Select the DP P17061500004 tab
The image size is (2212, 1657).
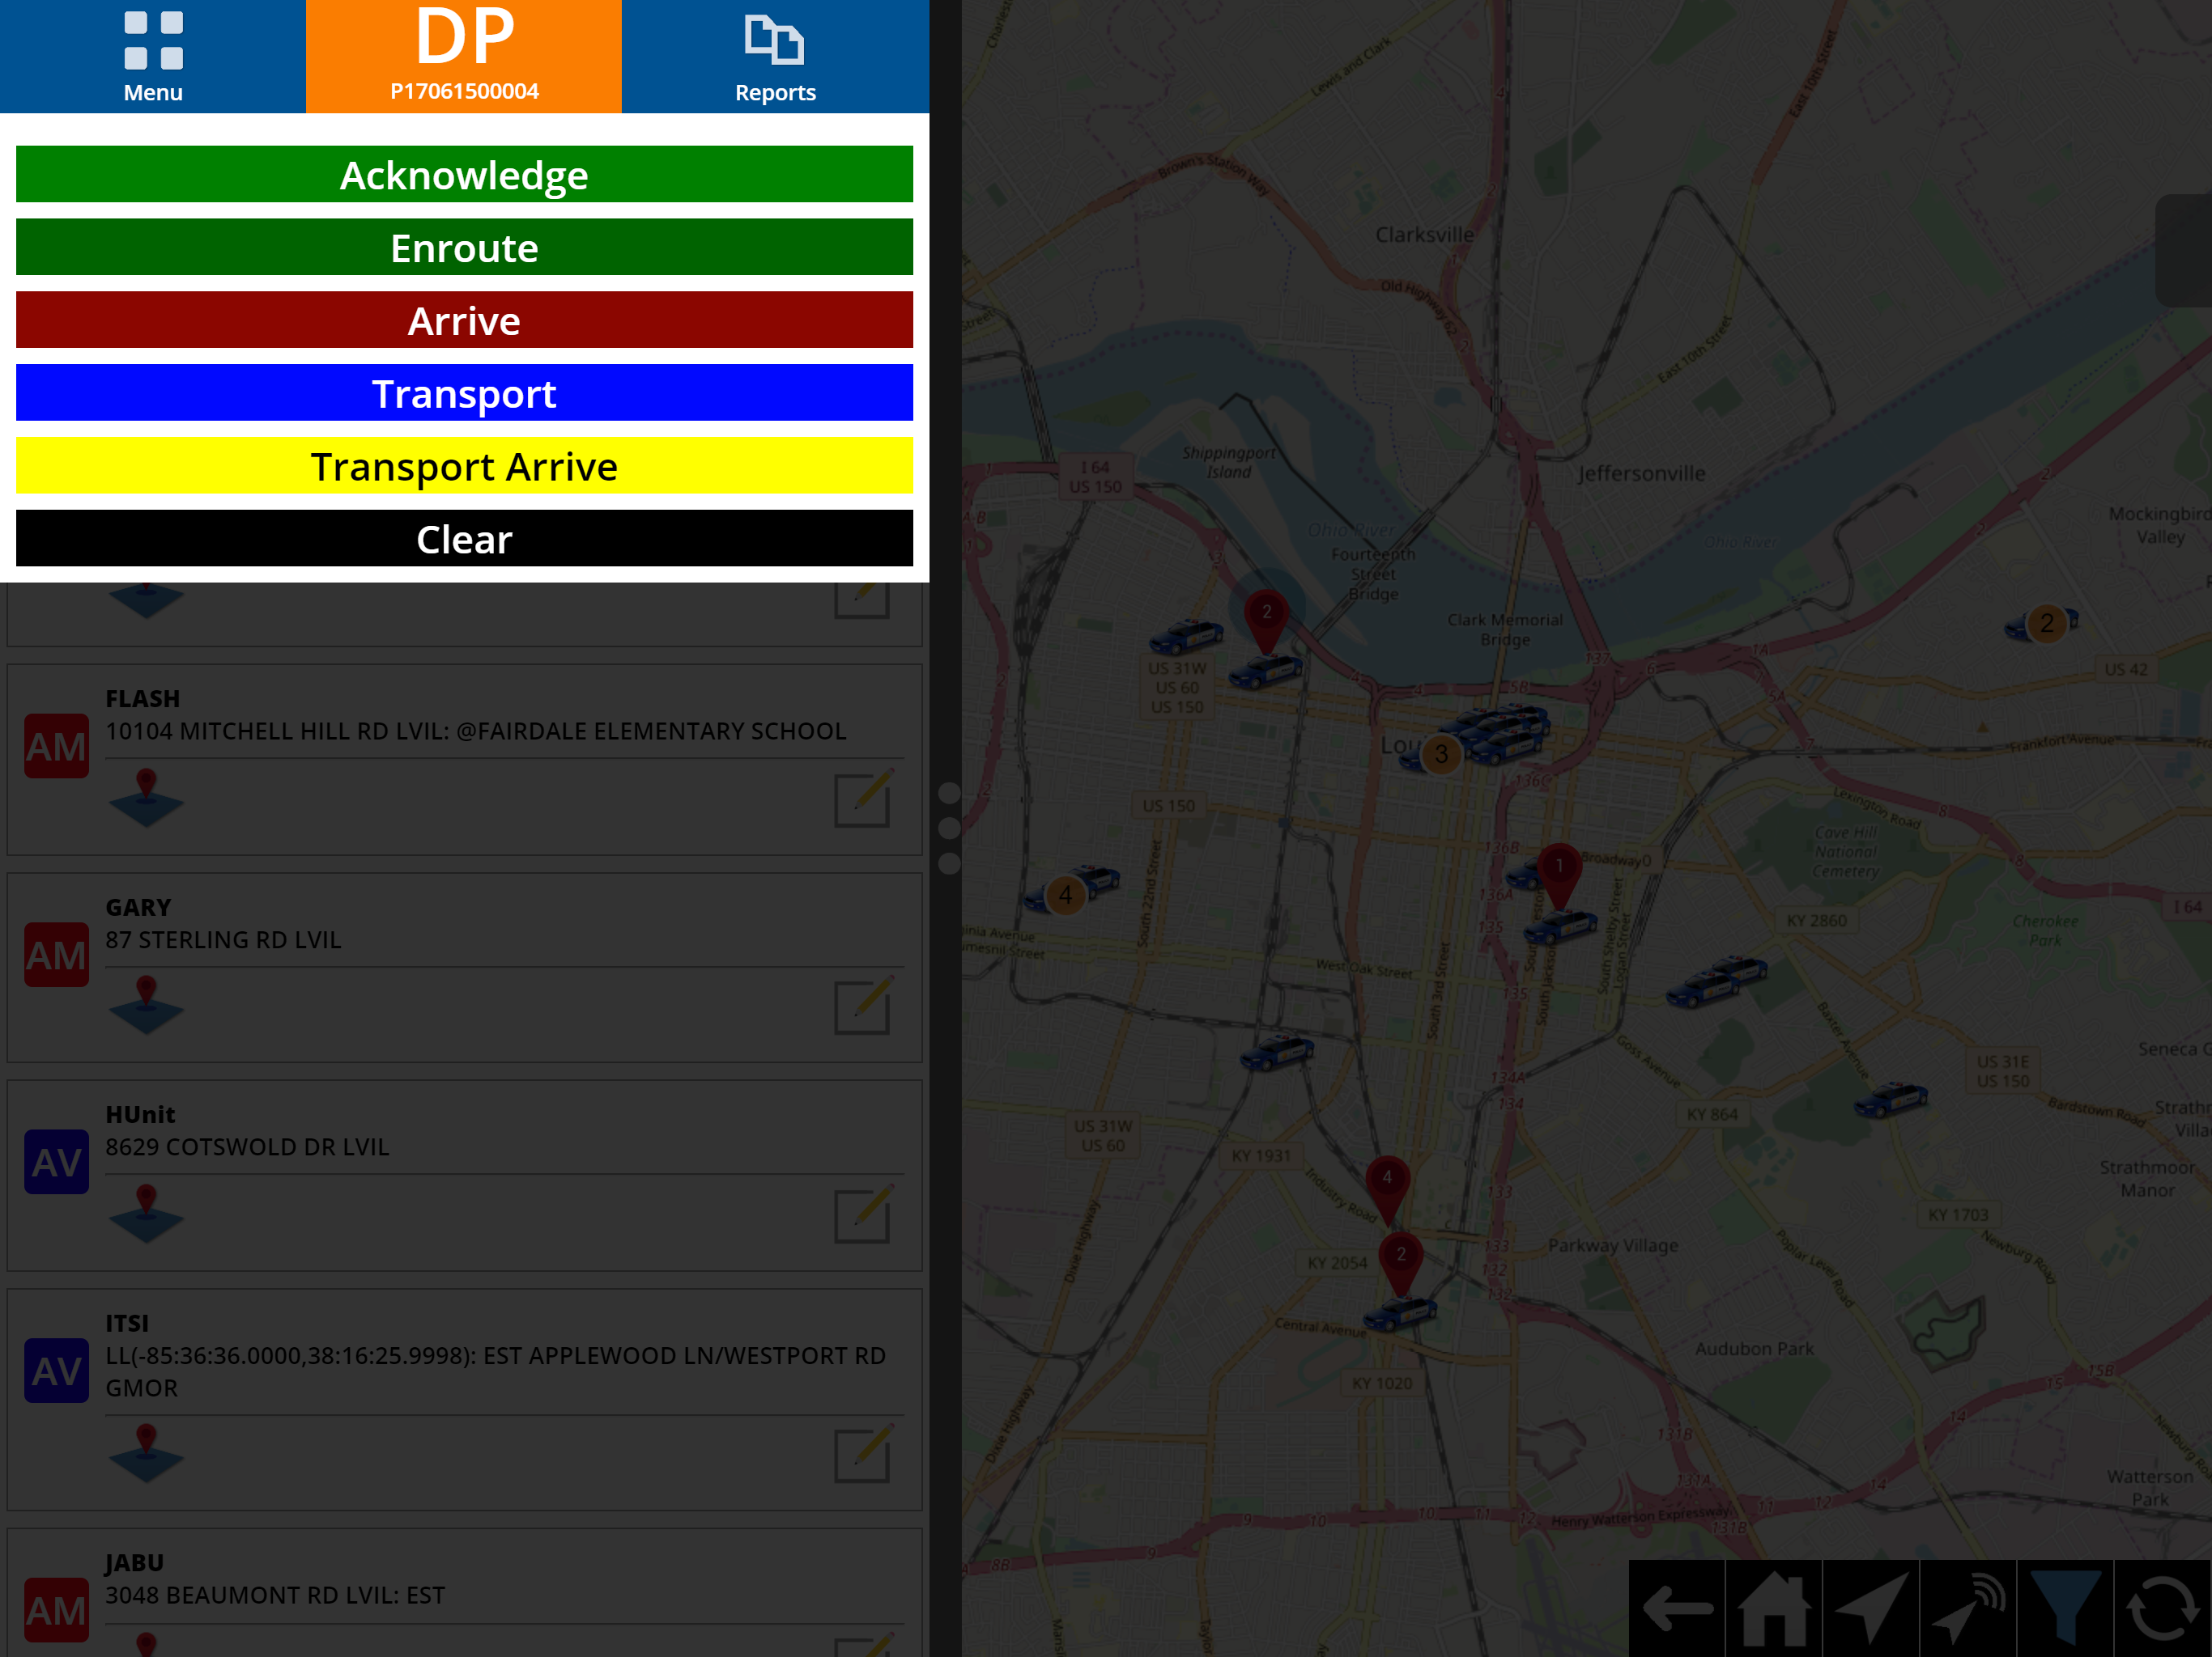(x=464, y=56)
